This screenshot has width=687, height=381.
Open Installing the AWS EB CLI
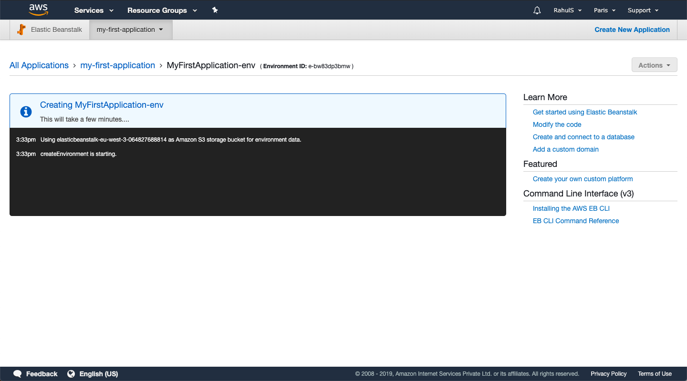(x=571, y=208)
